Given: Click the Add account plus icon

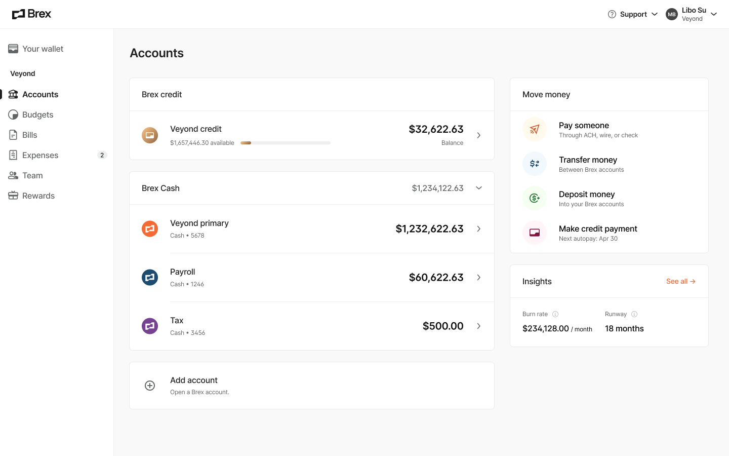Looking at the screenshot, I should 150,386.
